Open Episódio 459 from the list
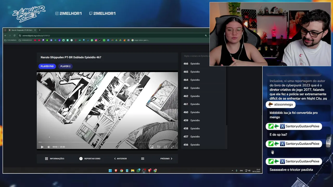333x187 pixels. (204, 120)
